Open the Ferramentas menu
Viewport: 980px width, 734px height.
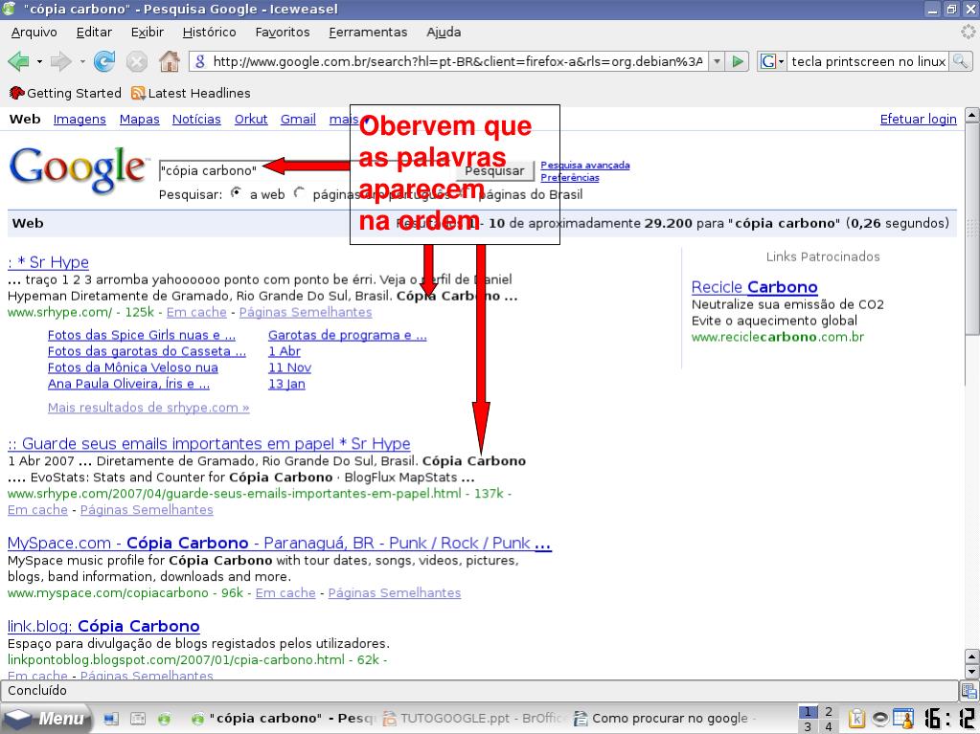coord(368,32)
